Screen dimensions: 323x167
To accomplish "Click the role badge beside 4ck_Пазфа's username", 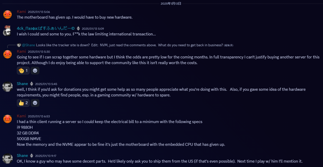I will click(78, 28).
